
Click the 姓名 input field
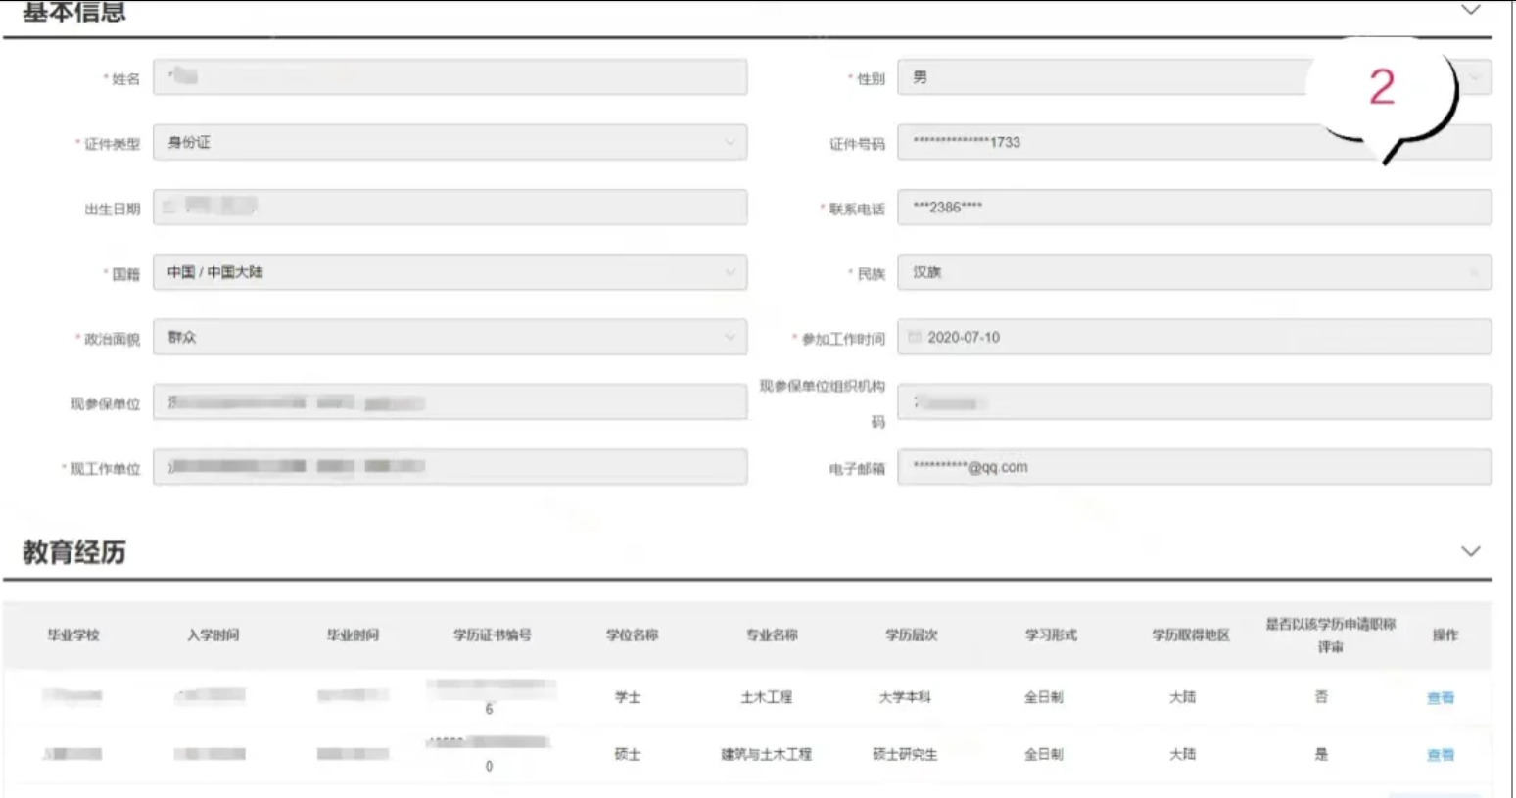pyautogui.click(x=450, y=77)
